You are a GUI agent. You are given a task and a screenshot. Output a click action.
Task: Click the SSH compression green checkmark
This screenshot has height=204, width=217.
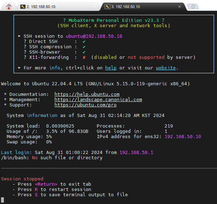pos(84,47)
